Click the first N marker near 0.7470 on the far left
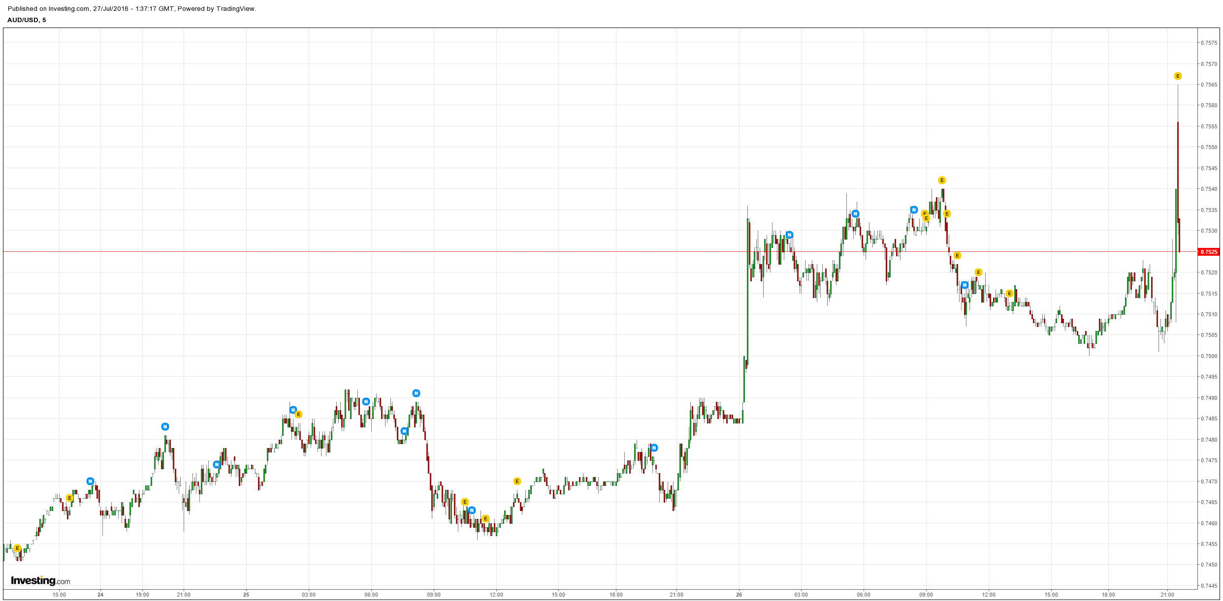Screen dimensions: 1223x601 (90, 481)
